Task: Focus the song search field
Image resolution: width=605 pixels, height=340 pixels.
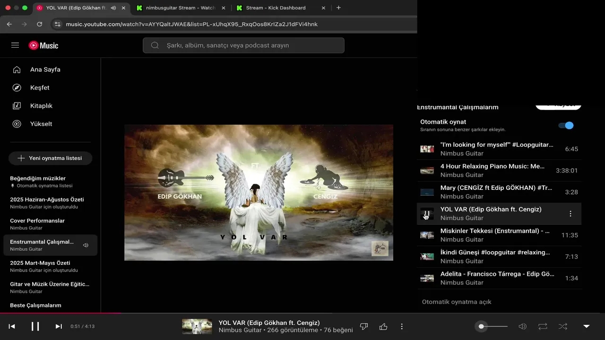Action: [x=243, y=45]
